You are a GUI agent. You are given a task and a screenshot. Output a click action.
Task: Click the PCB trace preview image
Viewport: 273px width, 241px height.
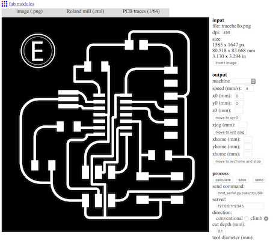(105, 125)
